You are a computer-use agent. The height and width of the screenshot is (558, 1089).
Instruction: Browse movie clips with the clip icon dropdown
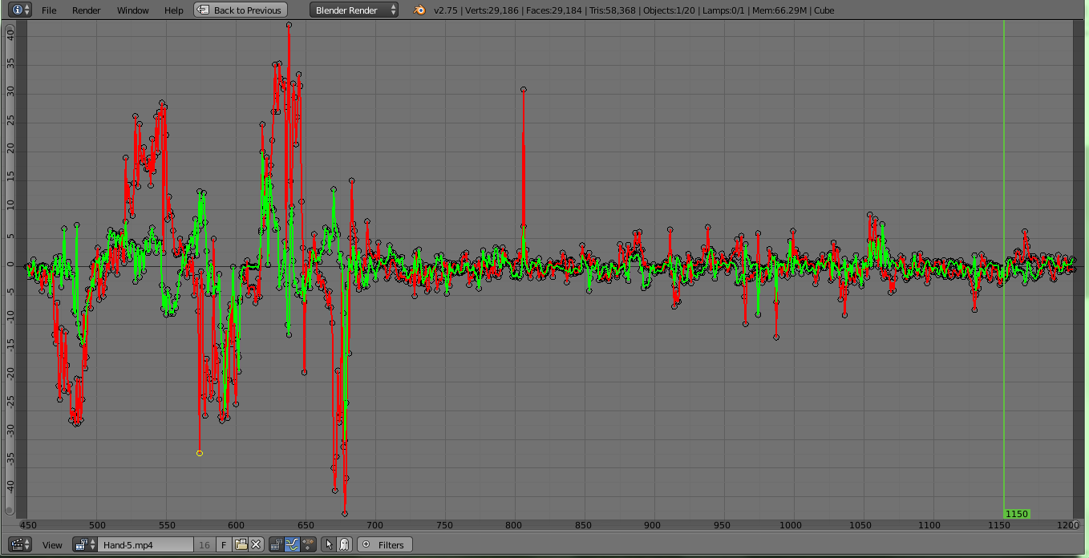pyautogui.click(x=84, y=544)
